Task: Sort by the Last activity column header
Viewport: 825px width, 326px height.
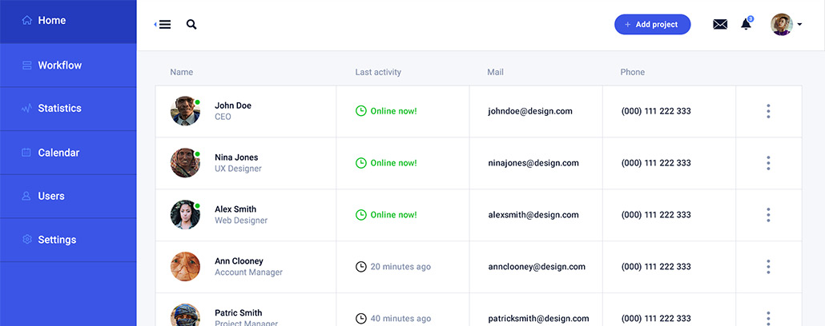Action: point(378,73)
